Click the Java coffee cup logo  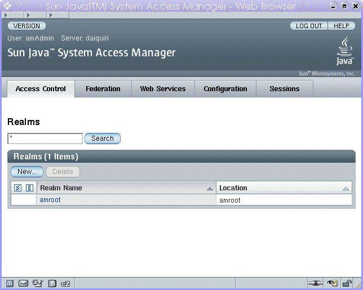coord(345,51)
